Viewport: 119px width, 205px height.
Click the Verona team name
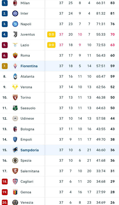click(26, 87)
